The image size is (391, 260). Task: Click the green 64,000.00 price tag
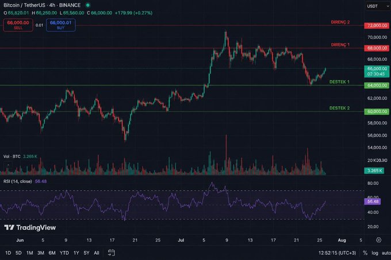click(x=377, y=86)
